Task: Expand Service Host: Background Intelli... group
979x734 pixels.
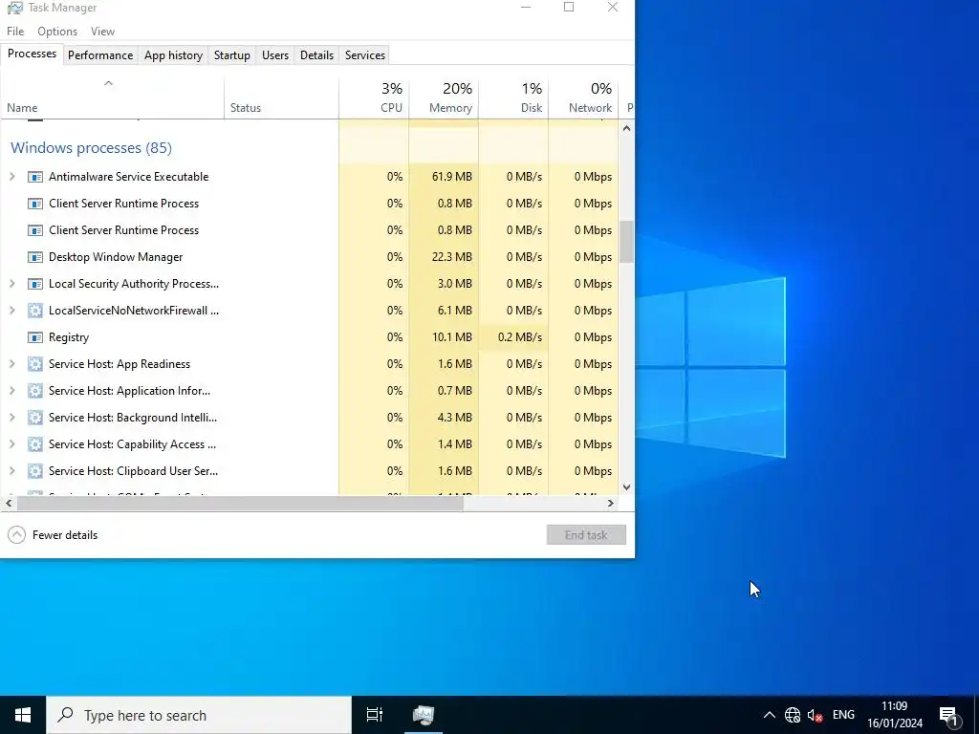Action: [x=11, y=419]
